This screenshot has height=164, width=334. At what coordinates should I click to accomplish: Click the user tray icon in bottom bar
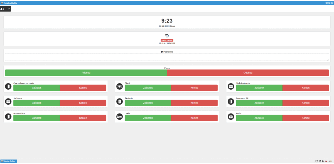click(323, 161)
